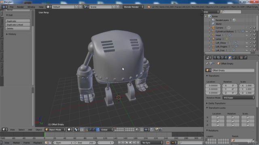Select the rotate manipulator arc icon

pyautogui.click(x=94, y=130)
